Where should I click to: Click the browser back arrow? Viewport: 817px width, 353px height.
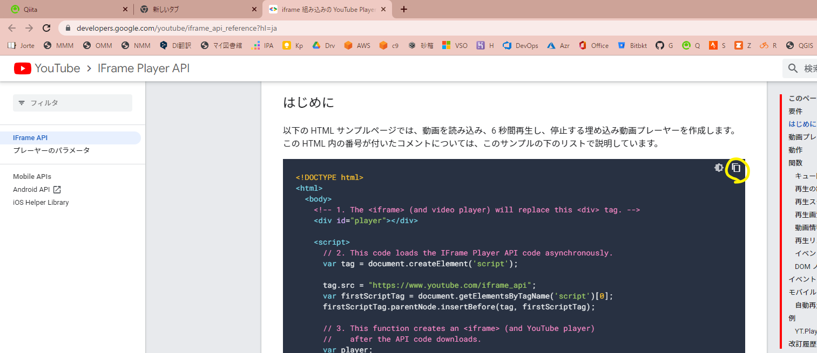click(12, 28)
